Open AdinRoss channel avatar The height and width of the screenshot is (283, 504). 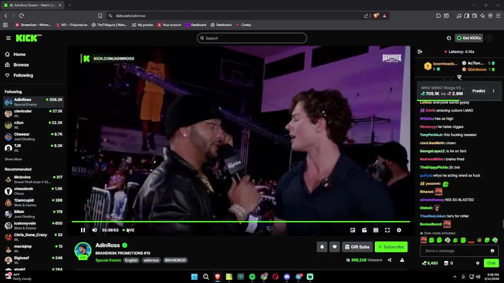[83, 250]
